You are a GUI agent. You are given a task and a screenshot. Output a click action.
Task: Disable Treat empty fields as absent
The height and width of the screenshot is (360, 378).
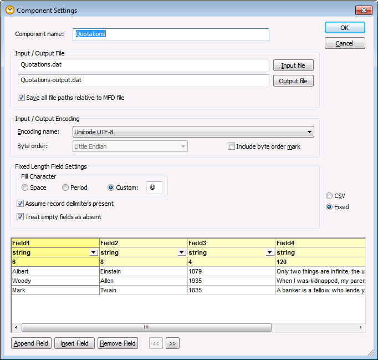coord(21,217)
